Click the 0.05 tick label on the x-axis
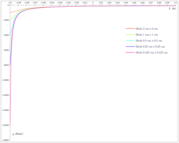179x143 pixels. (134, 3)
